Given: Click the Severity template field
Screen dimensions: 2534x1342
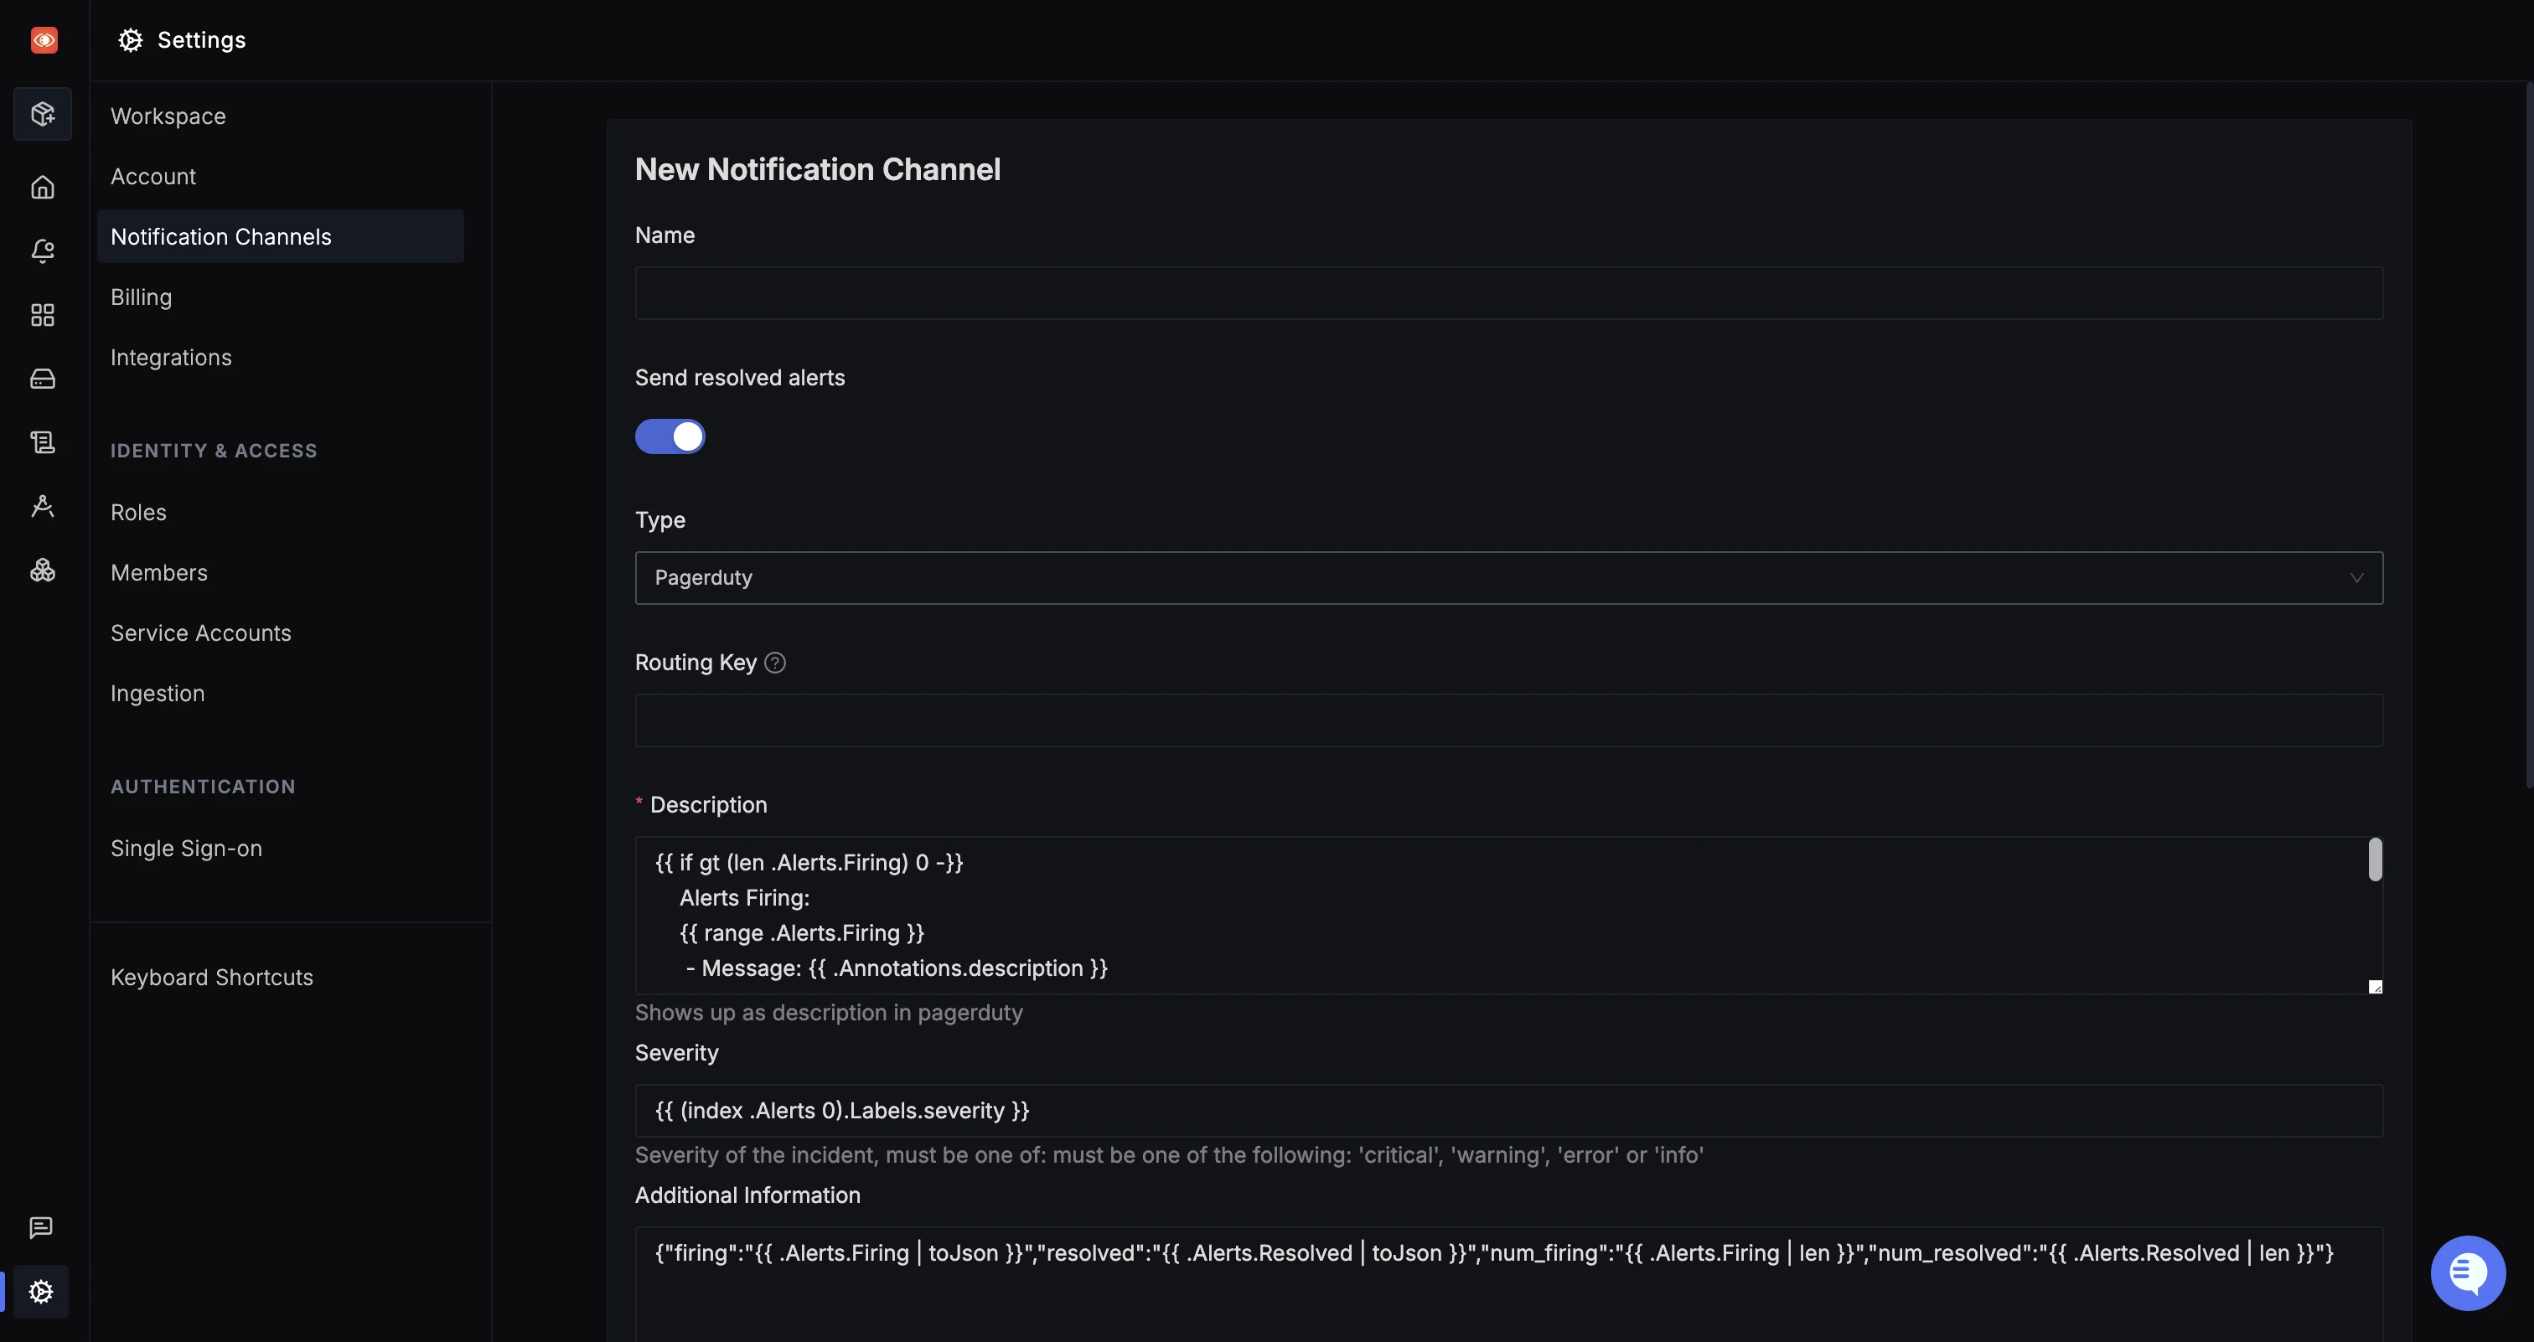Looking at the screenshot, I should tap(1508, 1111).
